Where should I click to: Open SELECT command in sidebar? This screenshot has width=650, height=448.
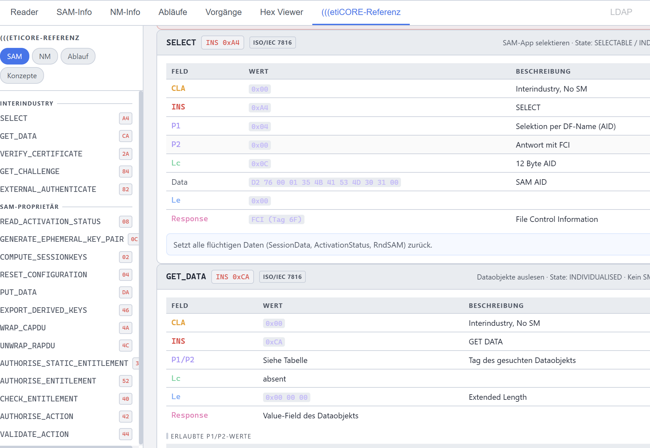pos(66,118)
